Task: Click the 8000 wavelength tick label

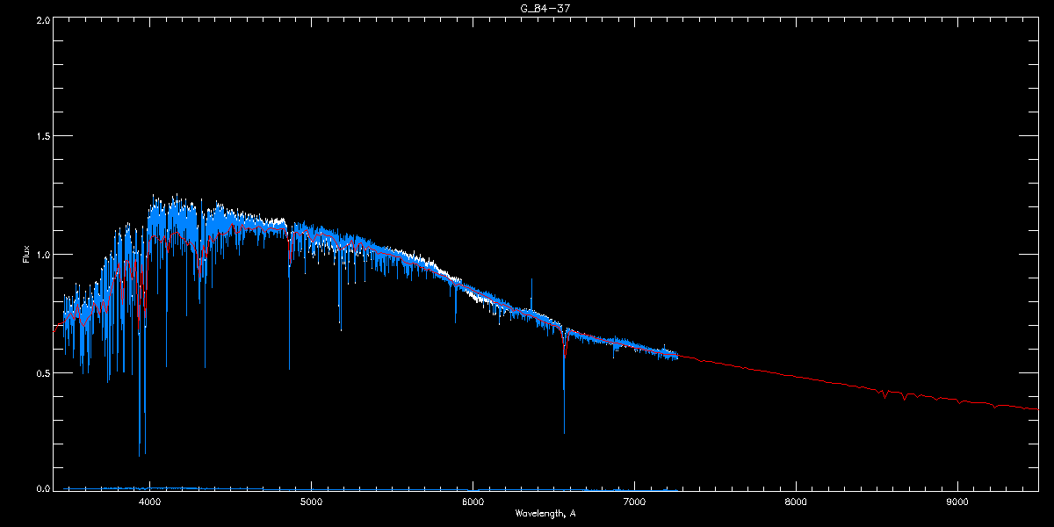Action: click(x=796, y=502)
